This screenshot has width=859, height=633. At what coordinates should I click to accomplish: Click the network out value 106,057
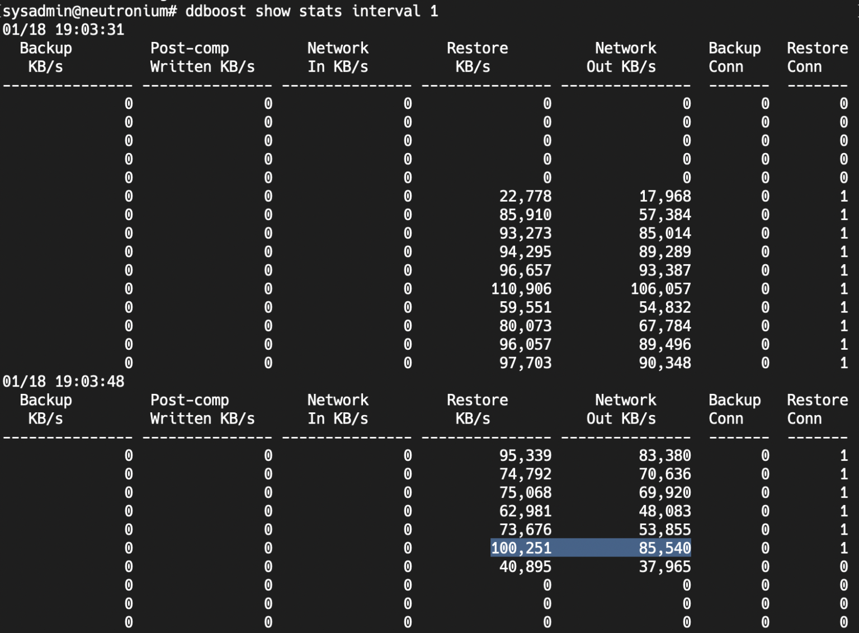pos(660,289)
